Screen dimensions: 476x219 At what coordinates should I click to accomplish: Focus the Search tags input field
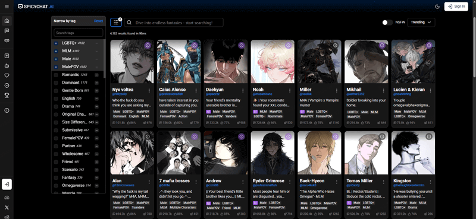79,33
